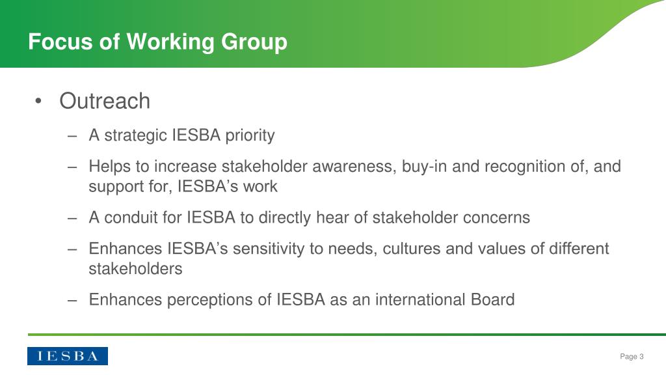Click the green horizontal footer divider line
Viewport: 666px width, 375px height.
coord(347,335)
